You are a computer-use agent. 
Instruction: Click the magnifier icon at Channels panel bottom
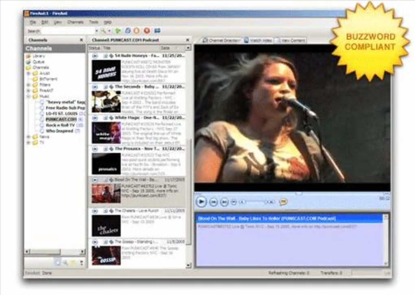65,263
